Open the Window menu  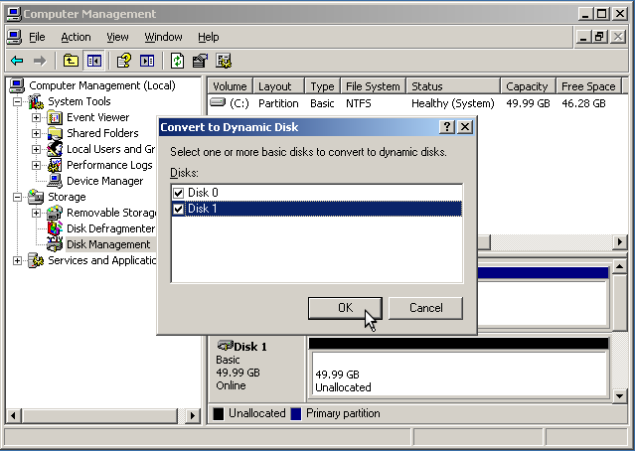(x=163, y=37)
